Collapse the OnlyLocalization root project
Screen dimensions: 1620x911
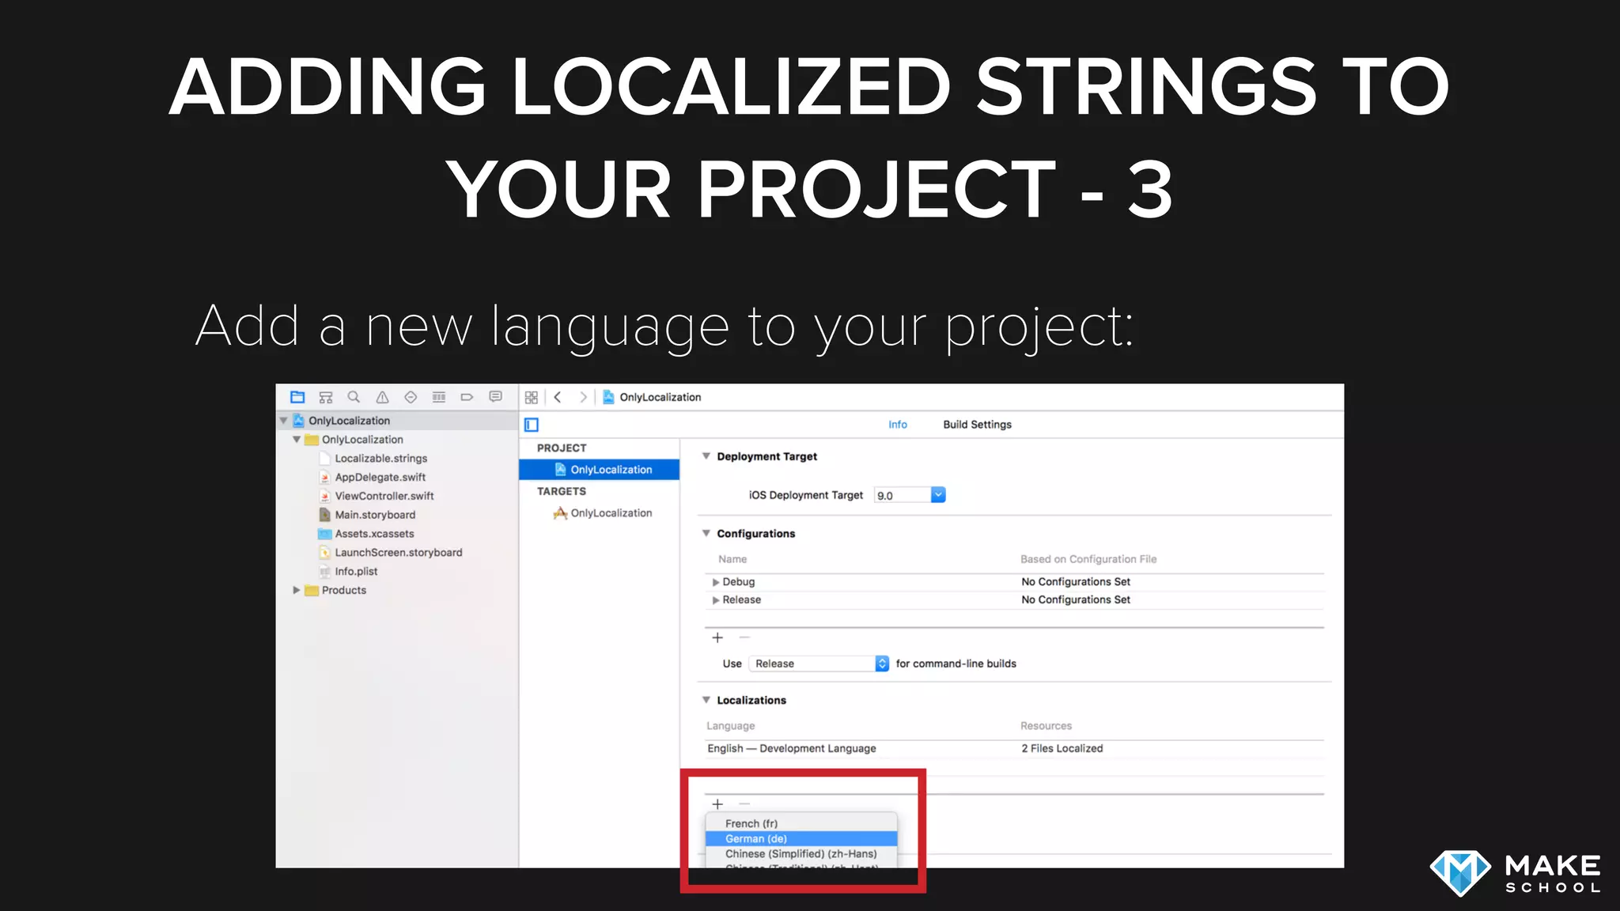point(284,421)
